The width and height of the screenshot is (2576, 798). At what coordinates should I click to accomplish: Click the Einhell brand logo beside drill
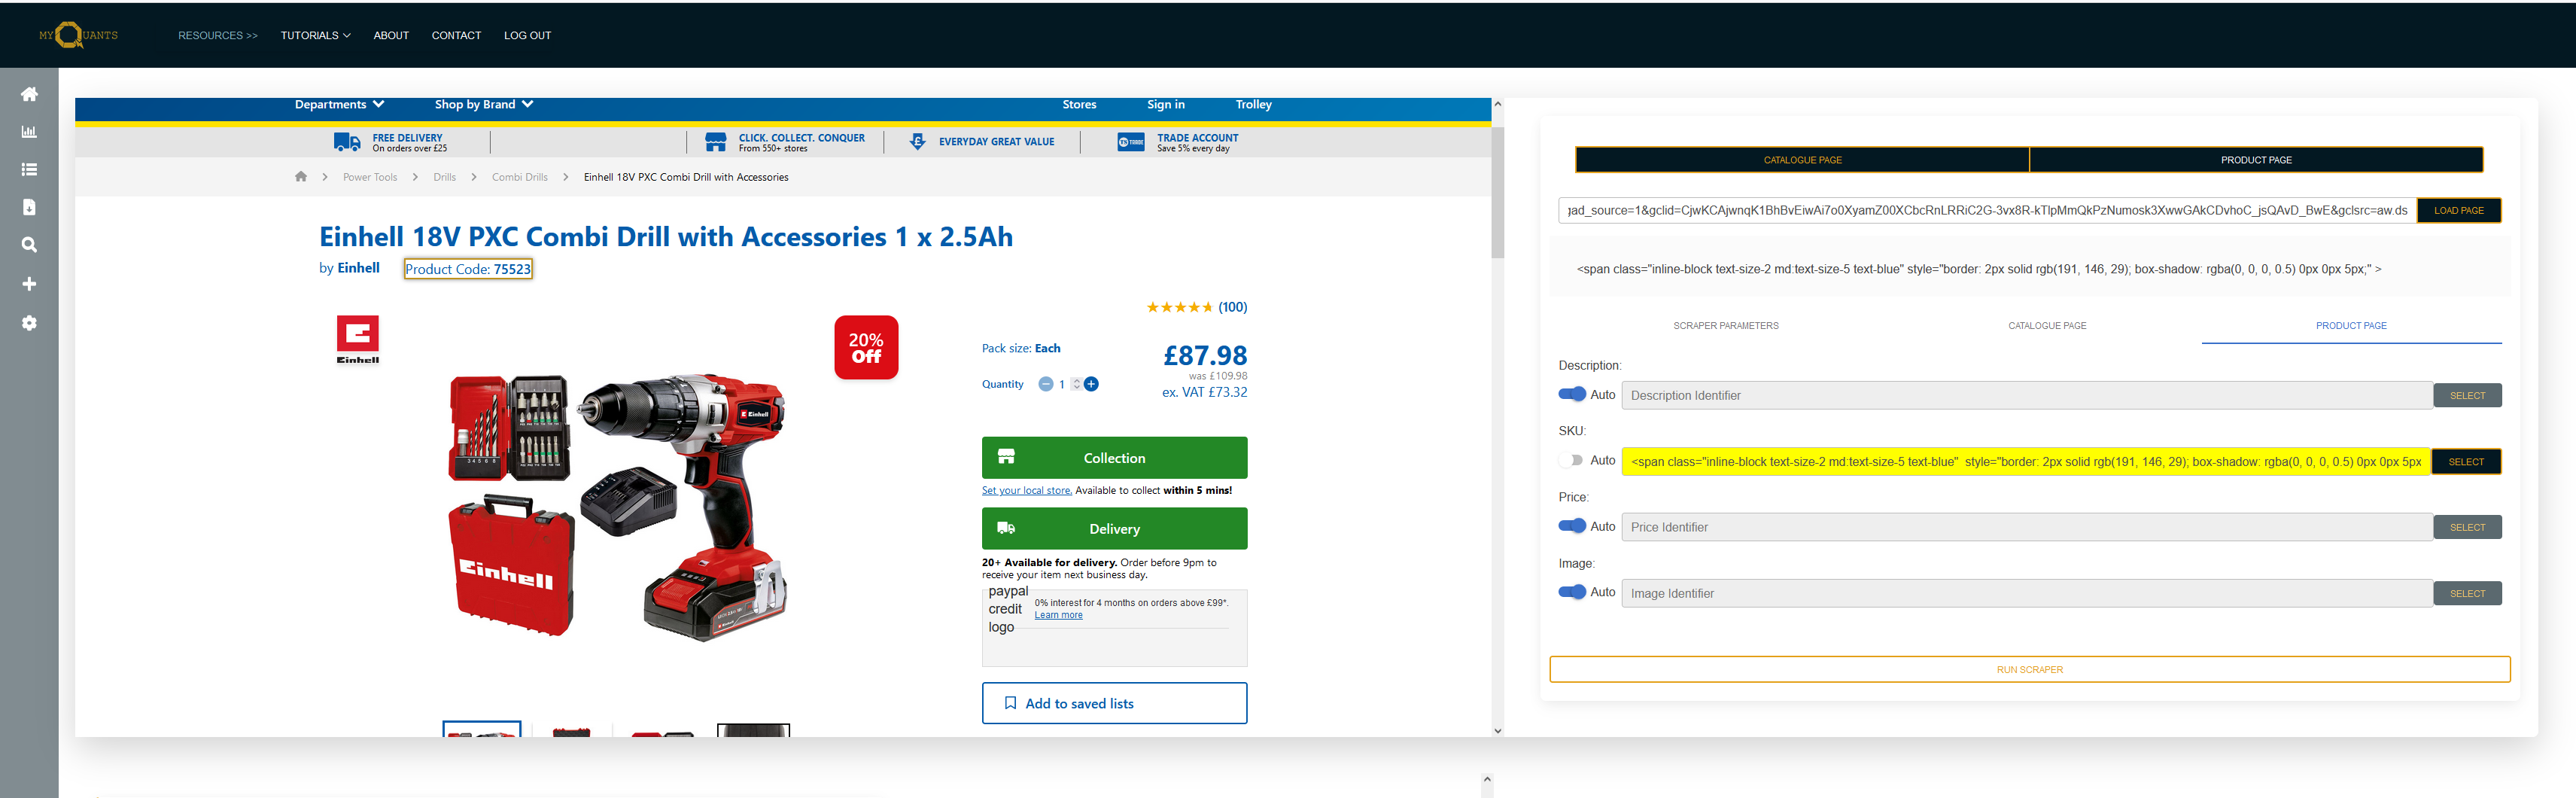pyautogui.click(x=358, y=340)
